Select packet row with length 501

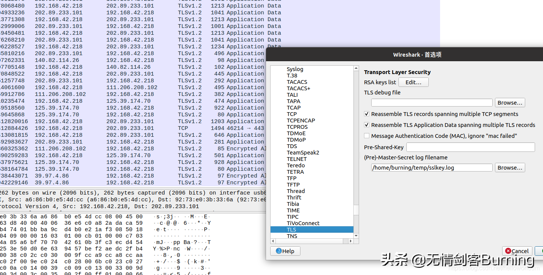coord(133,155)
